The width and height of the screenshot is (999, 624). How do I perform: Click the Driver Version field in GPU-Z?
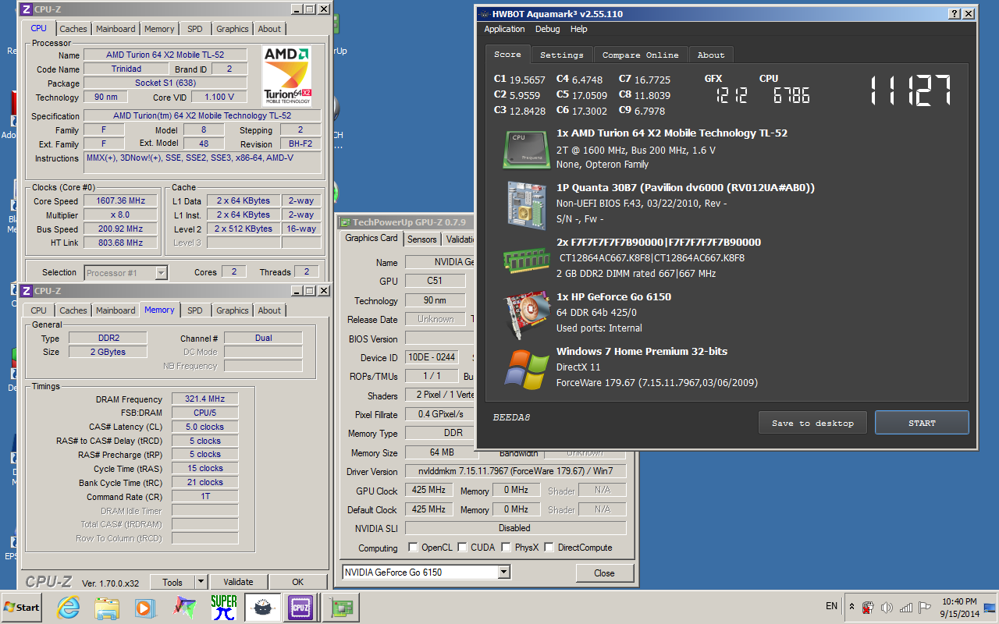(x=515, y=471)
